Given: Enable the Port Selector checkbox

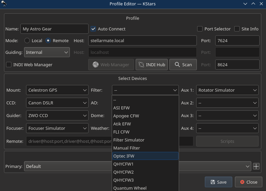Looking at the screenshot, I should tap(200, 29).
